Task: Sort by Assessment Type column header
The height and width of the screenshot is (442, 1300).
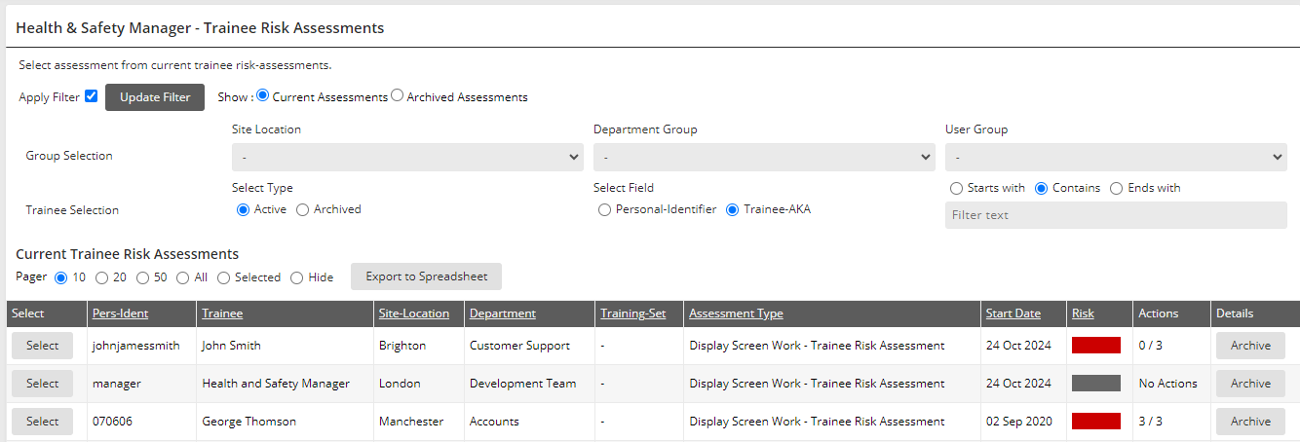Action: click(x=736, y=313)
